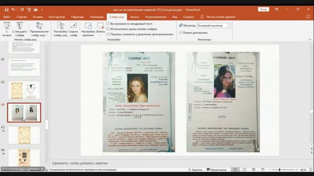Click the right document image with the portrait on the slide
This screenshot has width=314, height=176.
click(x=223, y=102)
